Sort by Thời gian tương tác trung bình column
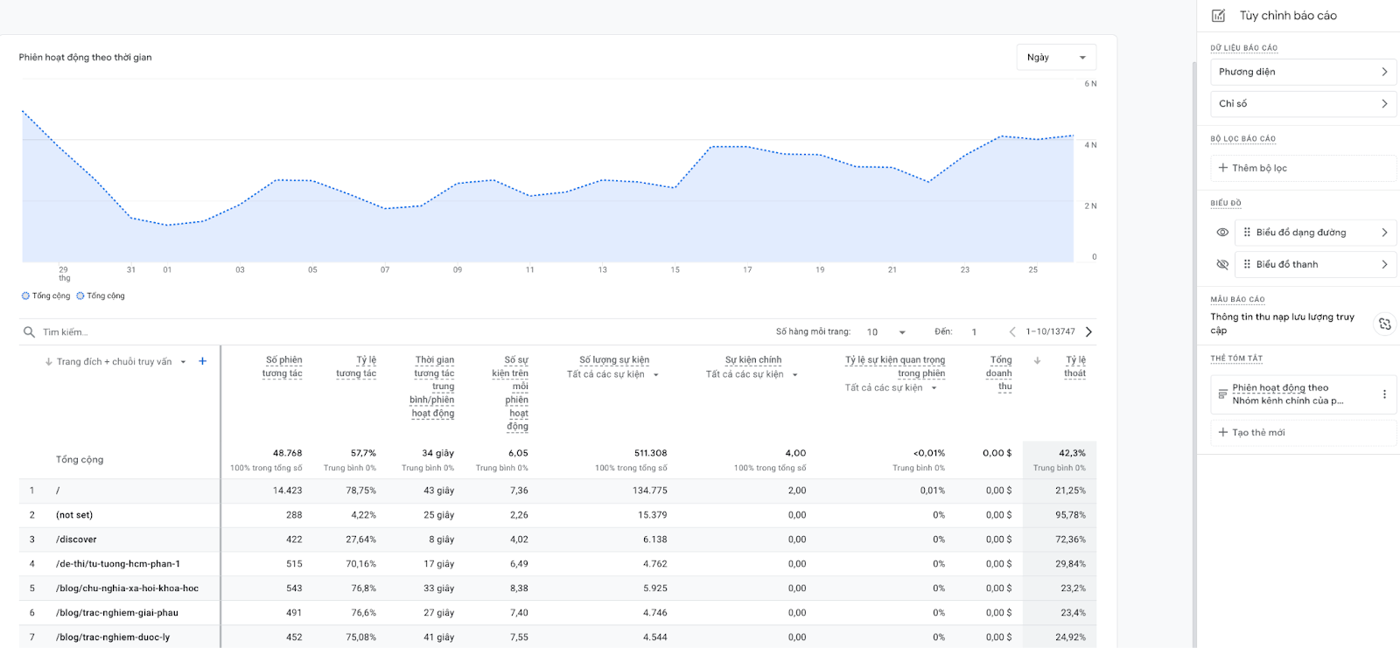Screen dimensions: 1400x648 (x=432, y=387)
